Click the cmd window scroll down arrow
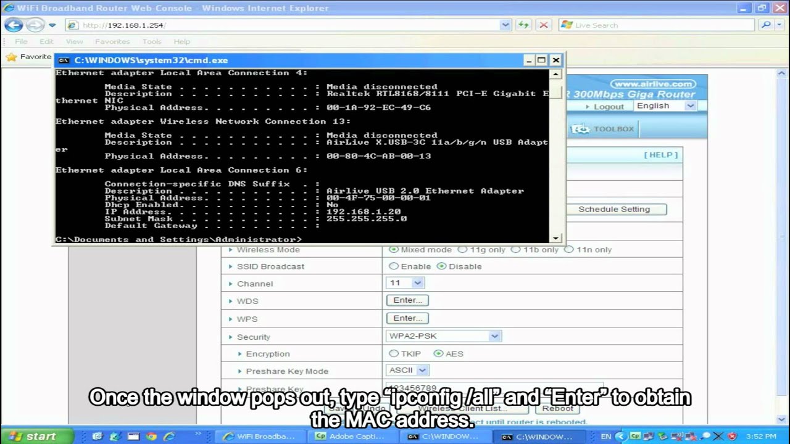 (555, 238)
